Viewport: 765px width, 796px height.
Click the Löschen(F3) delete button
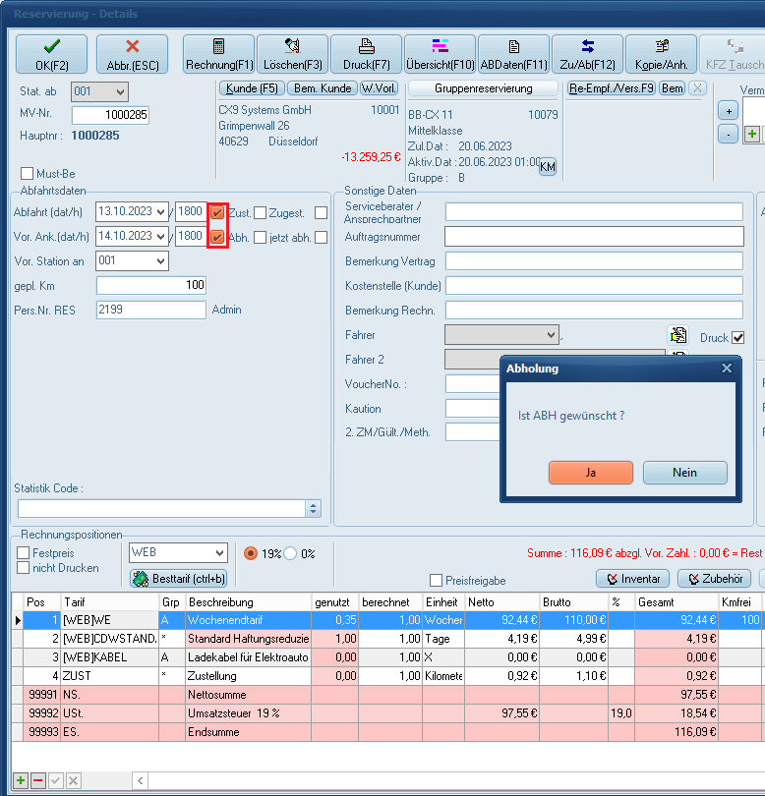[x=292, y=54]
